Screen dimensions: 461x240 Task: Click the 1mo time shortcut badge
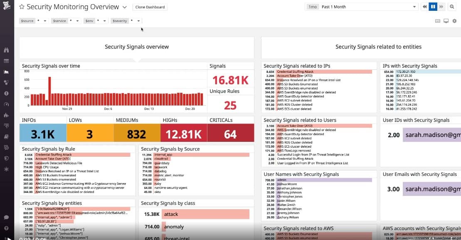313,7
